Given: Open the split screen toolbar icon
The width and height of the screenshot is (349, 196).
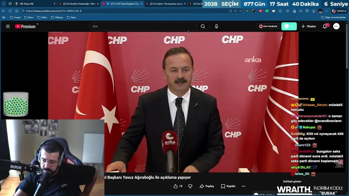Looking at the screenshot, I should tap(287, 11).
